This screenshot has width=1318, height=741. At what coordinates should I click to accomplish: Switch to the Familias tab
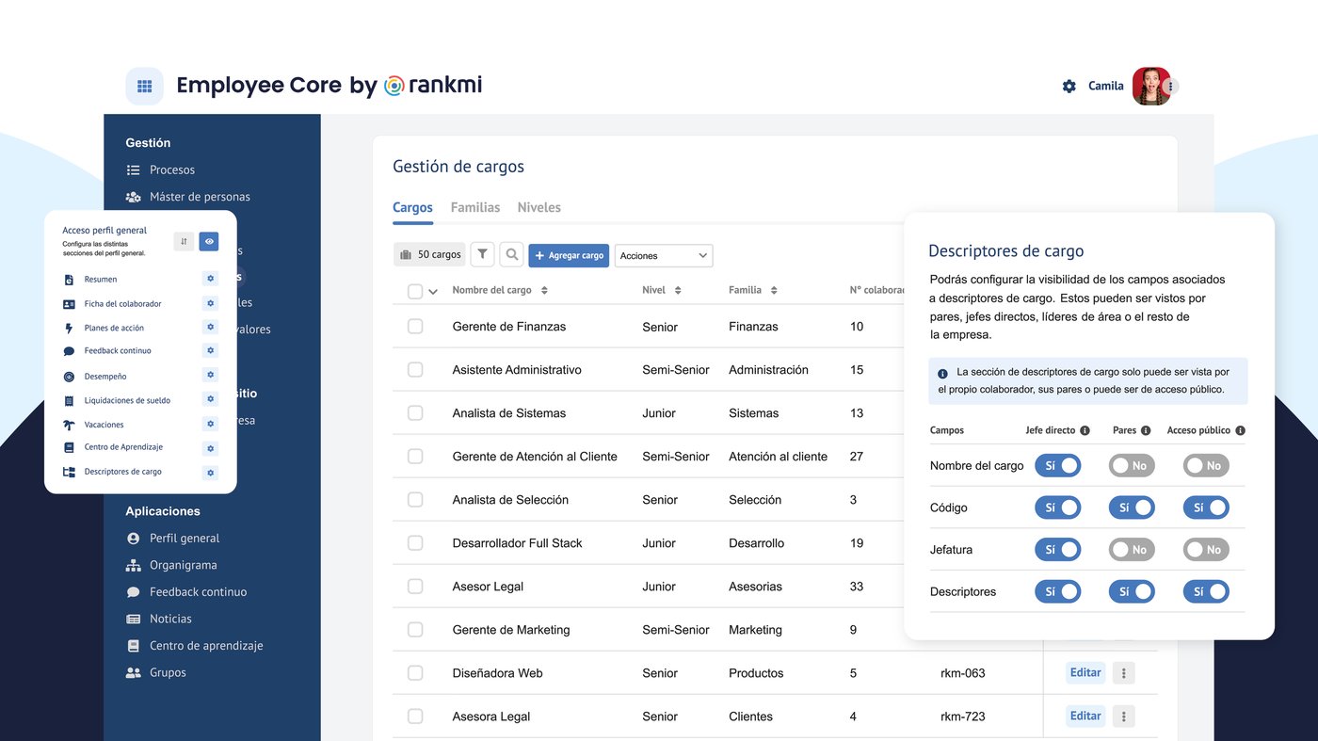(474, 207)
